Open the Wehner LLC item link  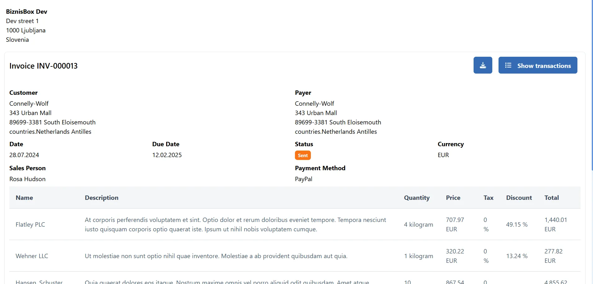tap(32, 256)
